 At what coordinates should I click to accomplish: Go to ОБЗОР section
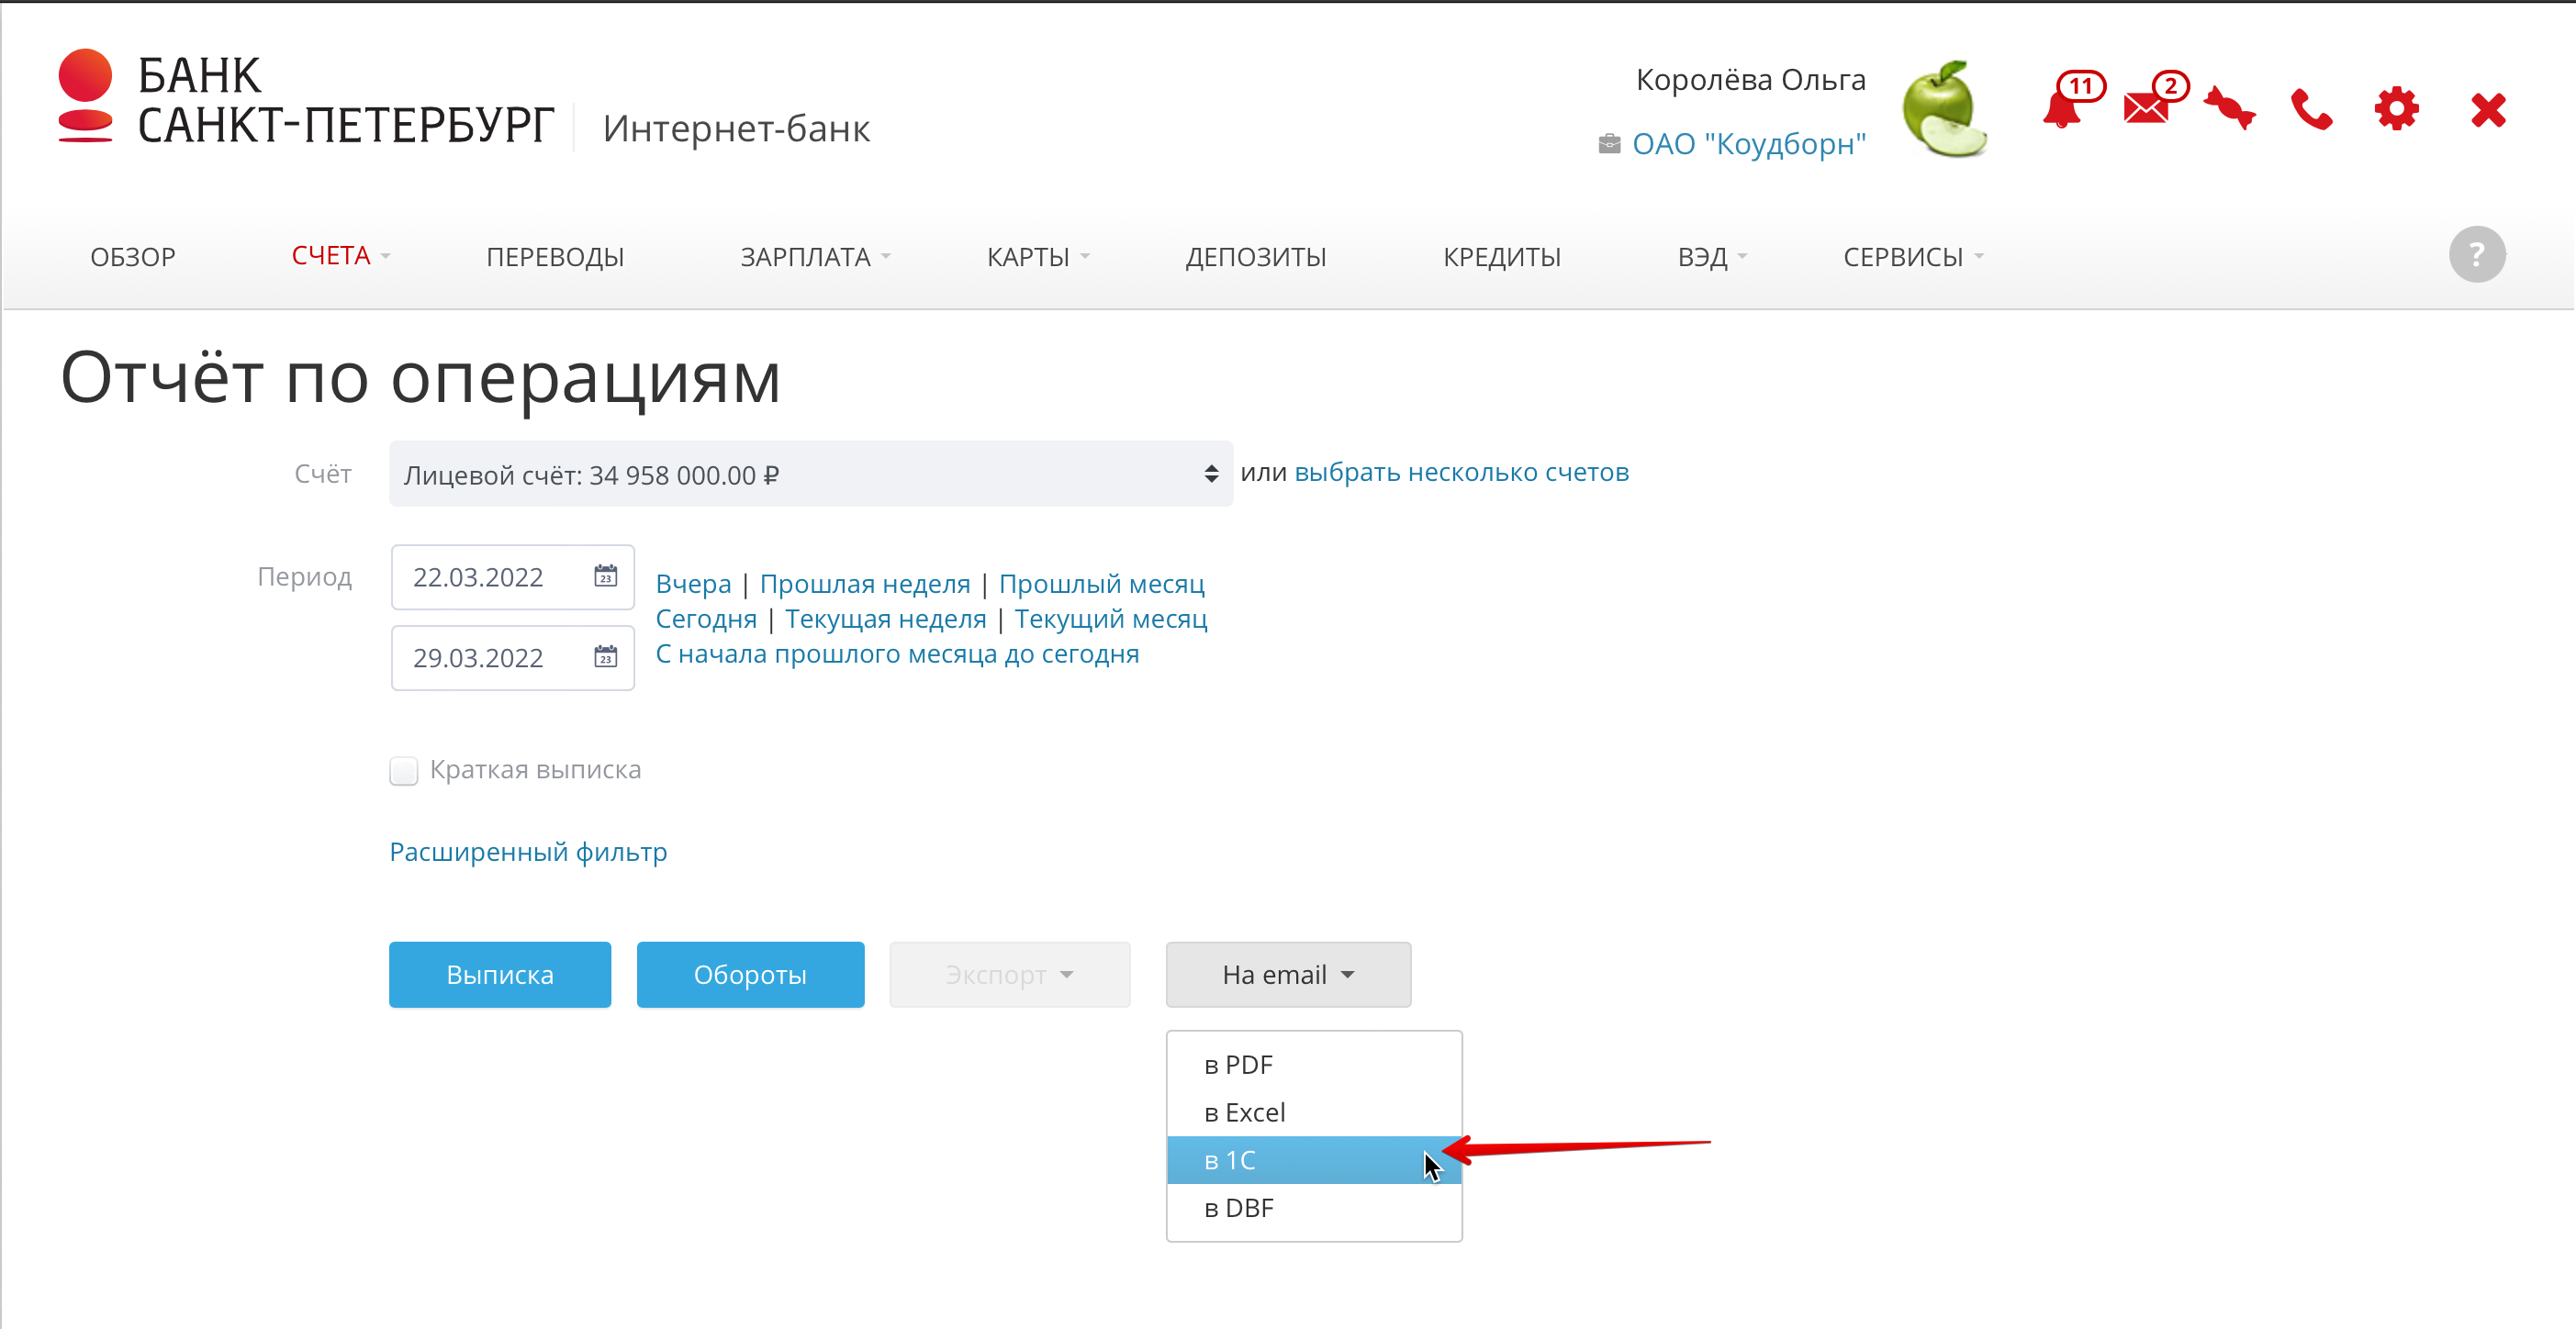[133, 257]
